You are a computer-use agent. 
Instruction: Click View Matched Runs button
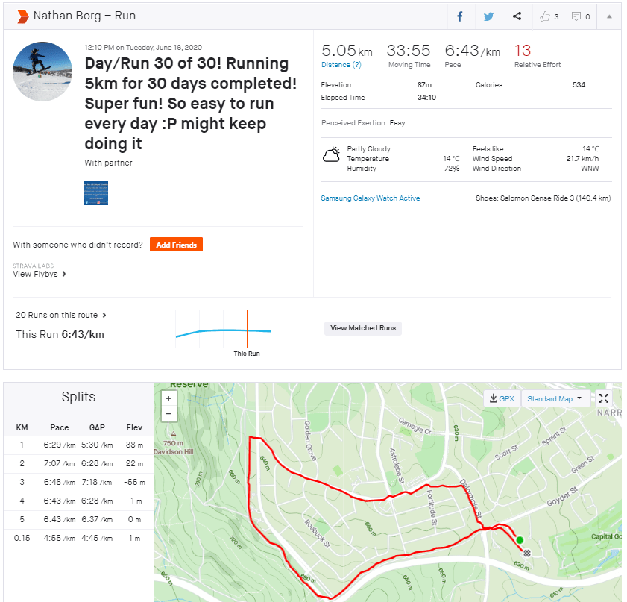click(x=363, y=328)
